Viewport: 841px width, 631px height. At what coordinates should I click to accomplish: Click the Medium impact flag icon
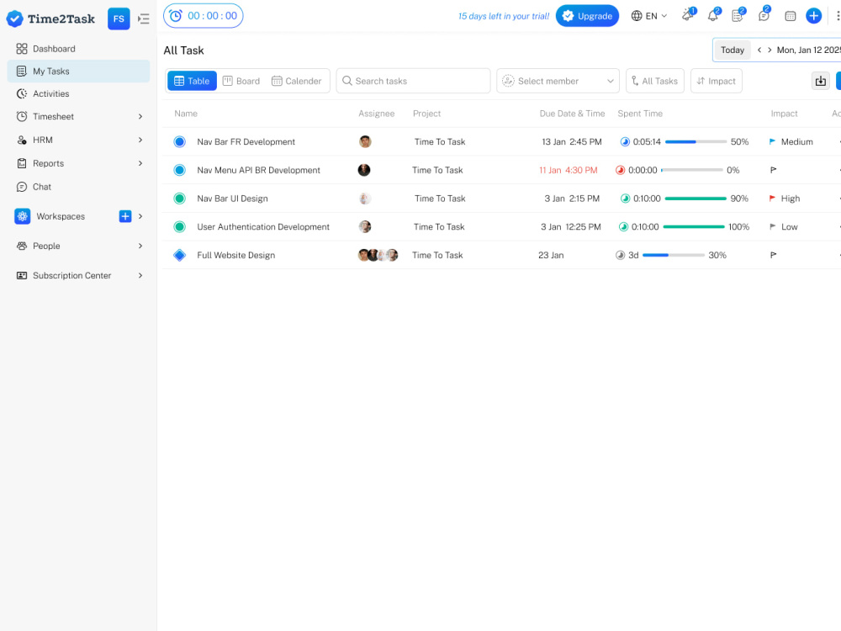click(x=772, y=141)
